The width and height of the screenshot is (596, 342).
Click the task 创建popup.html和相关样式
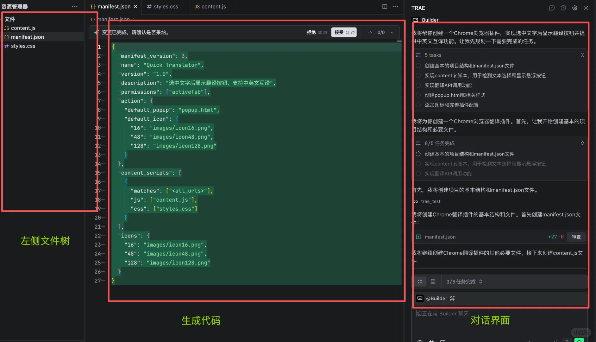click(455, 95)
